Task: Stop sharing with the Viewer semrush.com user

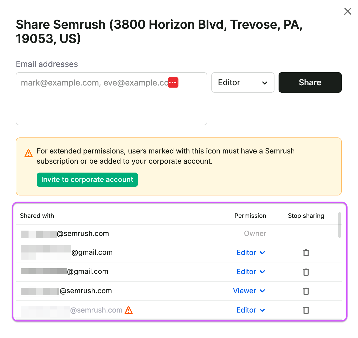Action: (x=306, y=291)
